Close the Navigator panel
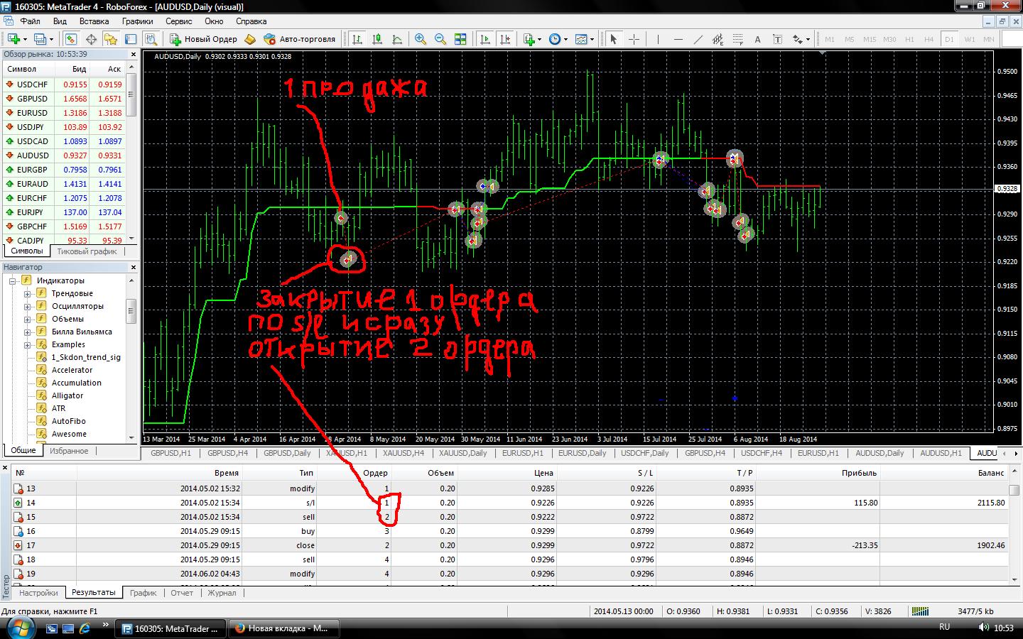This screenshot has height=639, width=1023. (x=133, y=267)
